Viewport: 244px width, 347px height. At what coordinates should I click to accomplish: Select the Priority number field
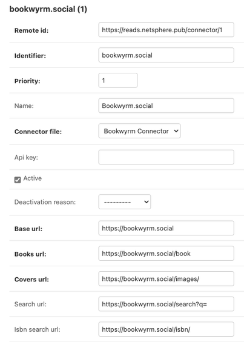(118, 80)
